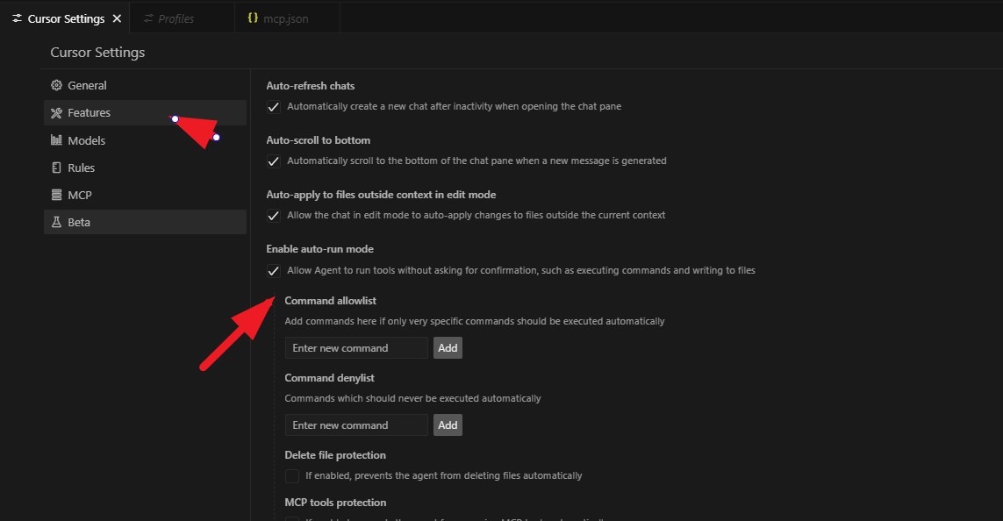
Task: Add command to the allowlist
Action: click(x=448, y=347)
